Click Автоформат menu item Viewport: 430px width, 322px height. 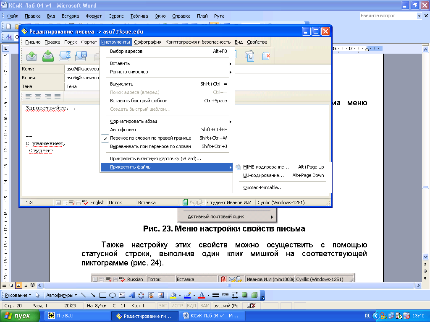(x=167, y=130)
